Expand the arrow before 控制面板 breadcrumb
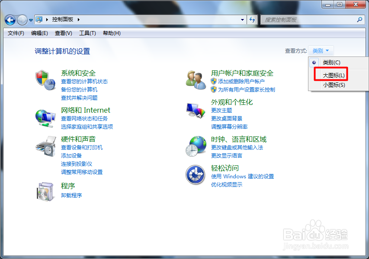Screen dimensions: 369x259 pos(47,19)
